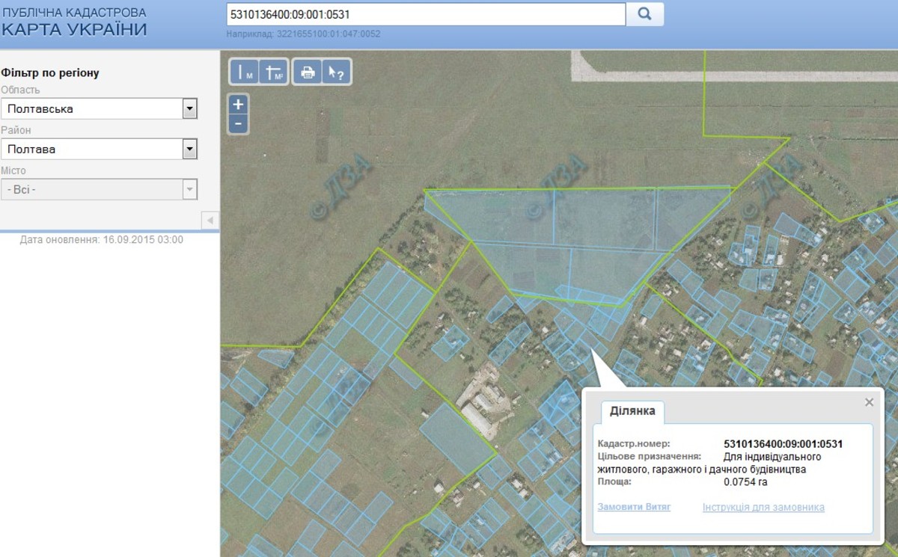Click the print map icon
The width and height of the screenshot is (898, 557).
click(x=308, y=72)
